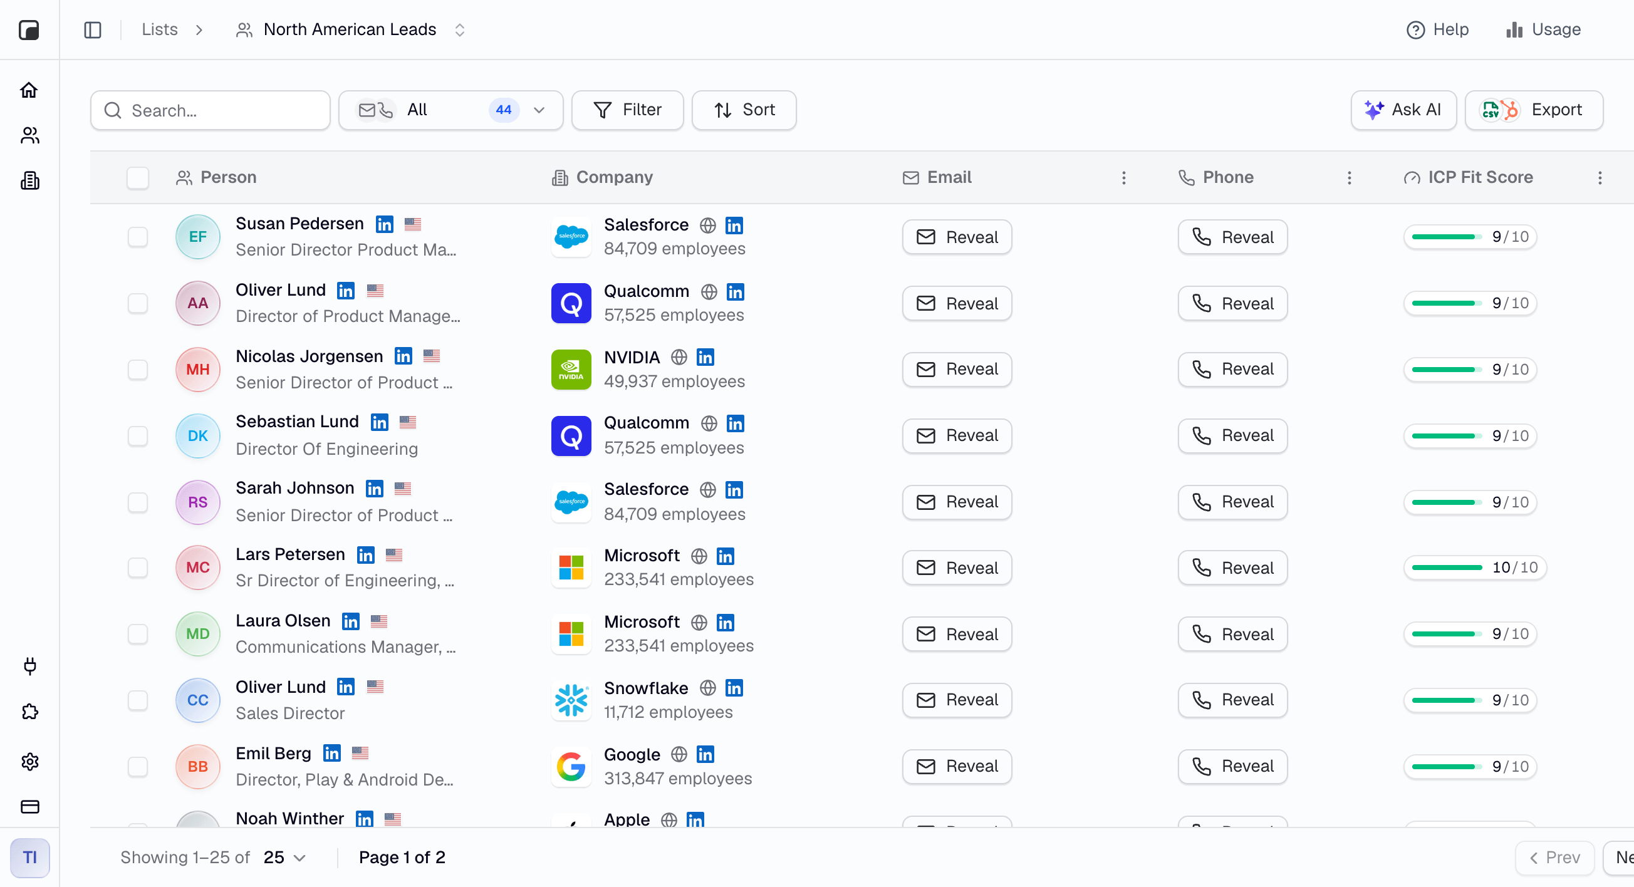Viewport: 1634px width, 887px height.
Task: Check the Lars Petersen row checkbox
Action: [138, 568]
